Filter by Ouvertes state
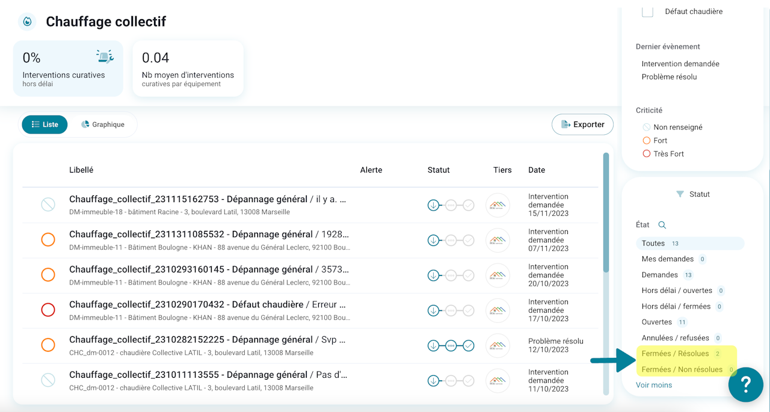 click(x=656, y=322)
